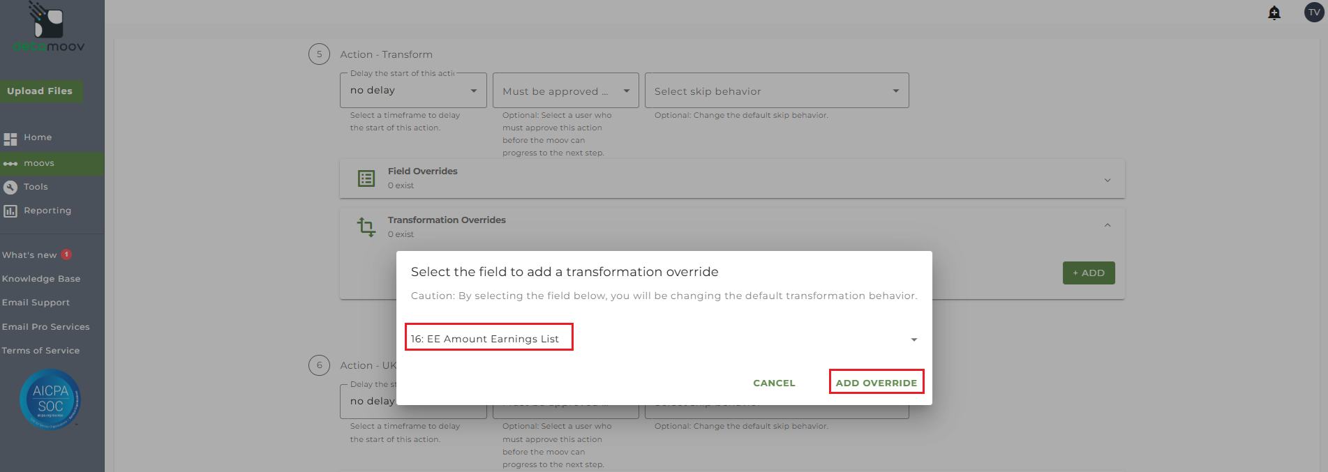Click the datamoov logo
Screen dimensions: 1328x472
coord(48,28)
